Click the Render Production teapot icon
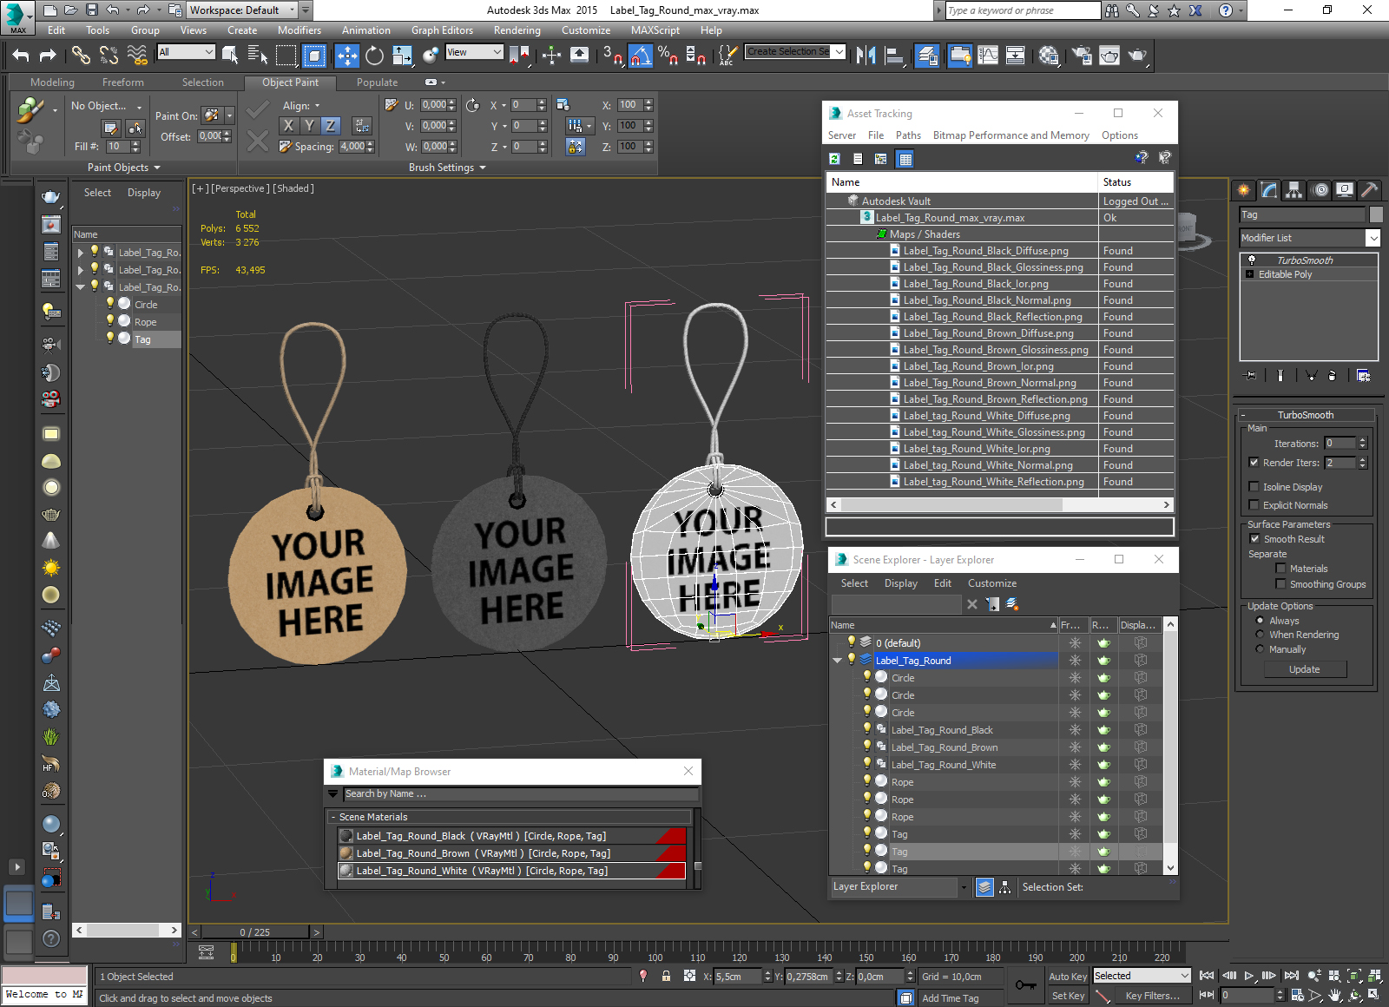1389x1007 pixels. (x=1137, y=56)
